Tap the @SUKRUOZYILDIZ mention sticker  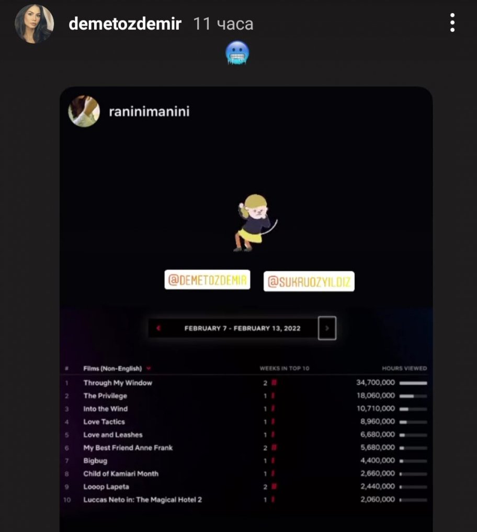[x=309, y=281]
